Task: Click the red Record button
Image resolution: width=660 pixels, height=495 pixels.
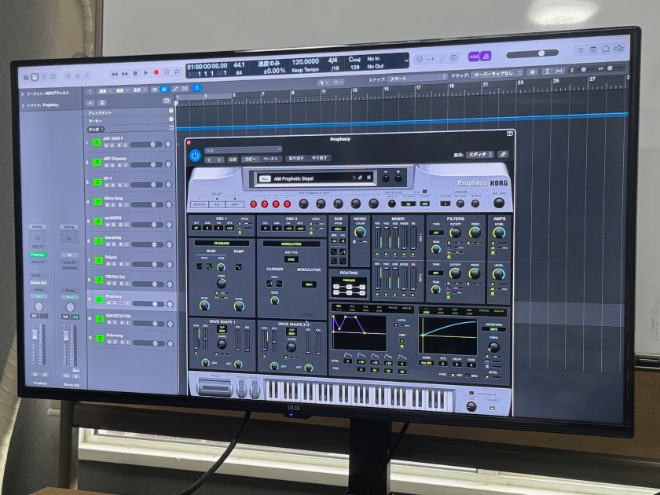Action: 156,72
